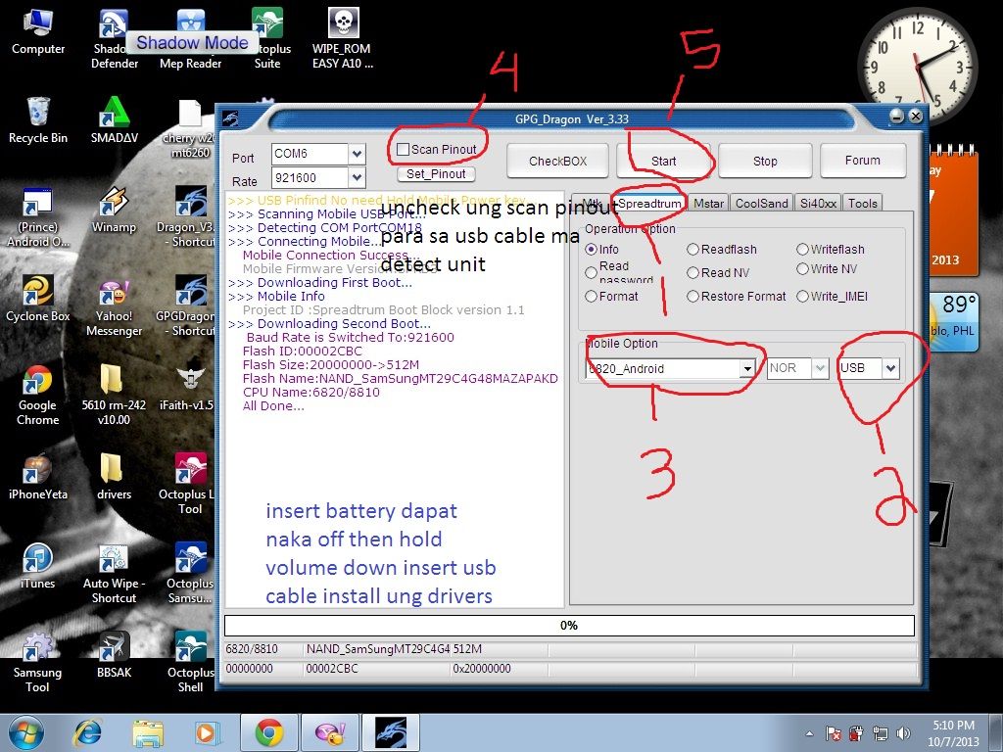Open the 5610 rm-242 v10.00 folder
Screen dimensions: 1003x752
[114, 396]
